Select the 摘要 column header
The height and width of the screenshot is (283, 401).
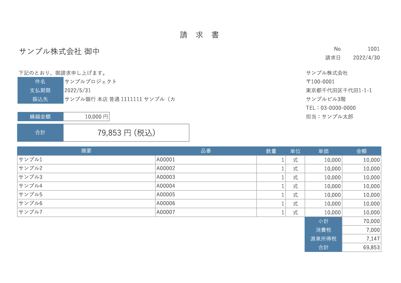pyautogui.click(x=86, y=151)
